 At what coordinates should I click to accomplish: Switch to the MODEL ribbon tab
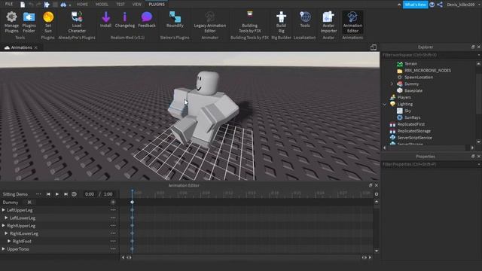pos(102,5)
